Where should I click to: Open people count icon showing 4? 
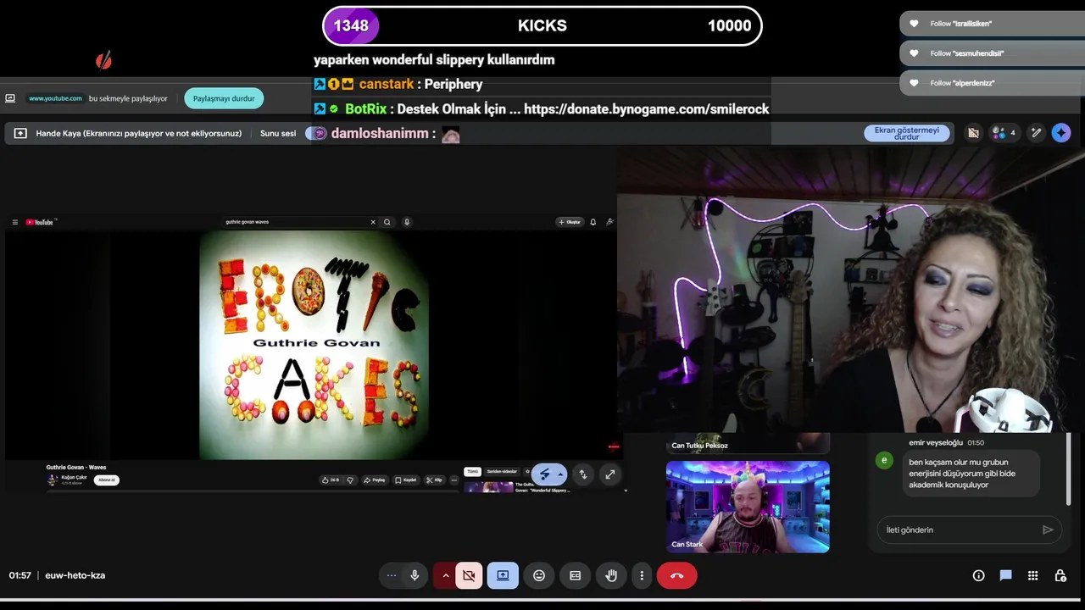[x=1004, y=133]
